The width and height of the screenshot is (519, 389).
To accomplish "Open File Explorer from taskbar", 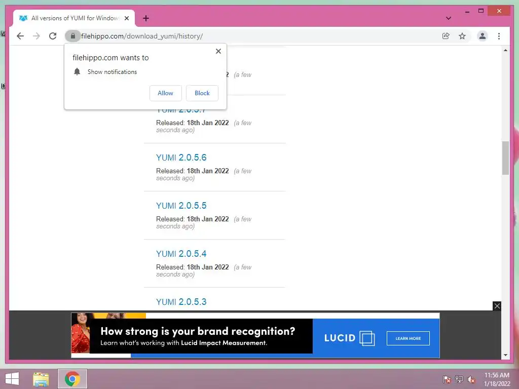I will click(x=41, y=379).
